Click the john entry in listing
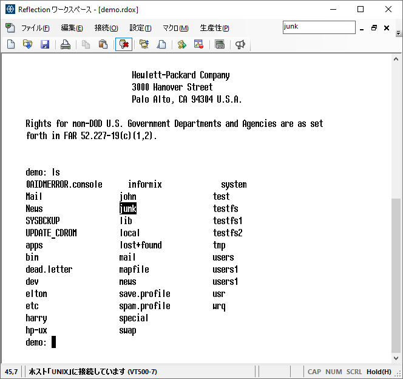403x379 pixels. 128,197
